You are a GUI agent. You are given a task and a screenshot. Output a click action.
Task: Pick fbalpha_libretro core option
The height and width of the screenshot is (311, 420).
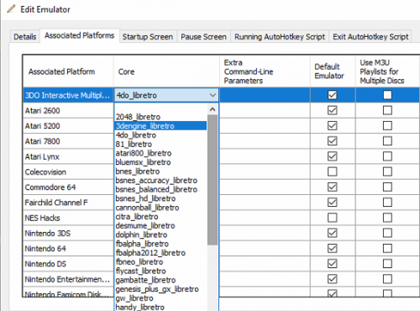tap(160, 244)
